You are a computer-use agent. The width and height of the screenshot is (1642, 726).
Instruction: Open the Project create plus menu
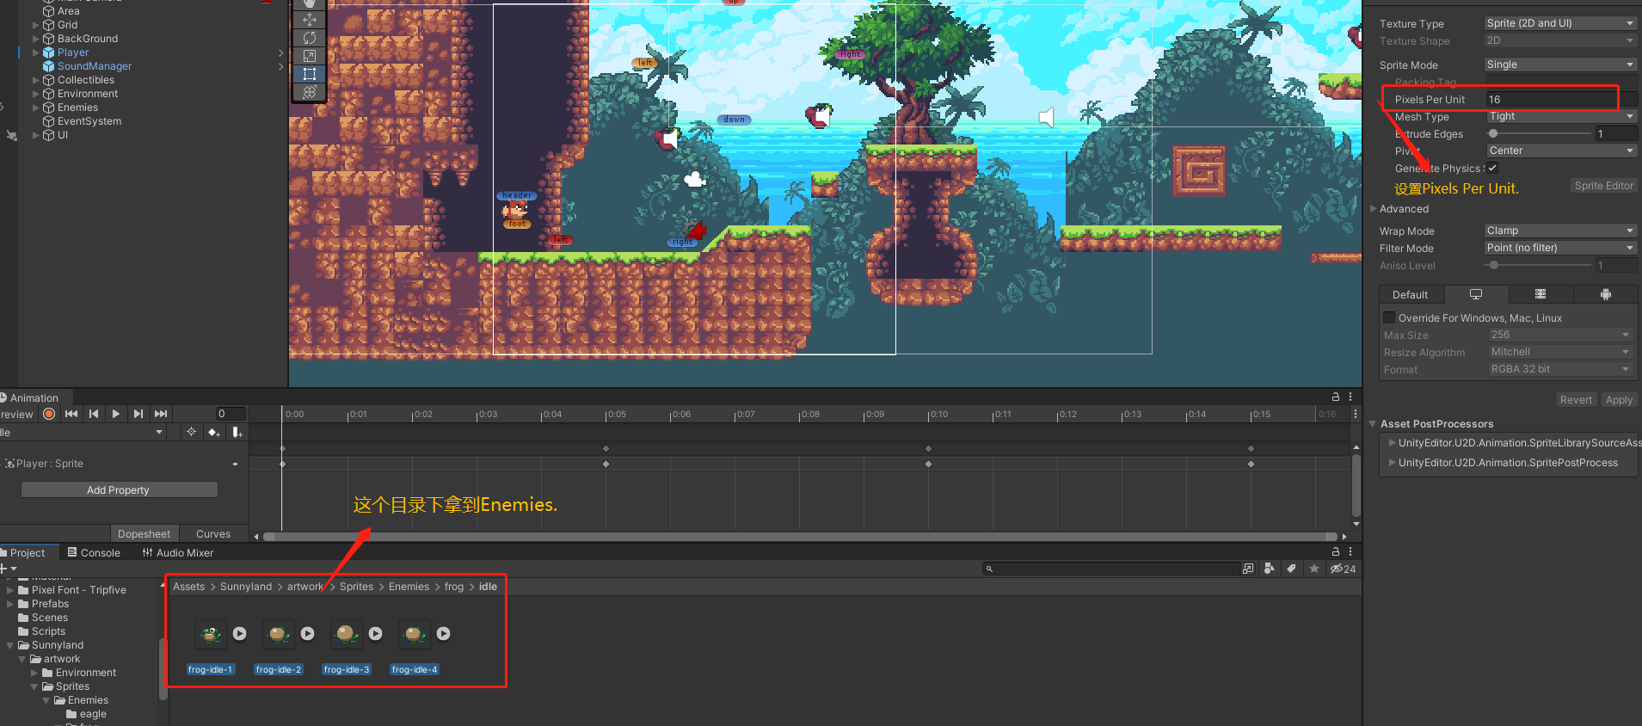pyautogui.click(x=8, y=569)
